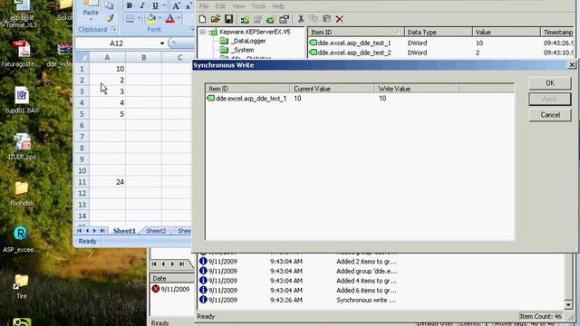Open the ASP_excee desktop icon

click(x=21, y=239)
